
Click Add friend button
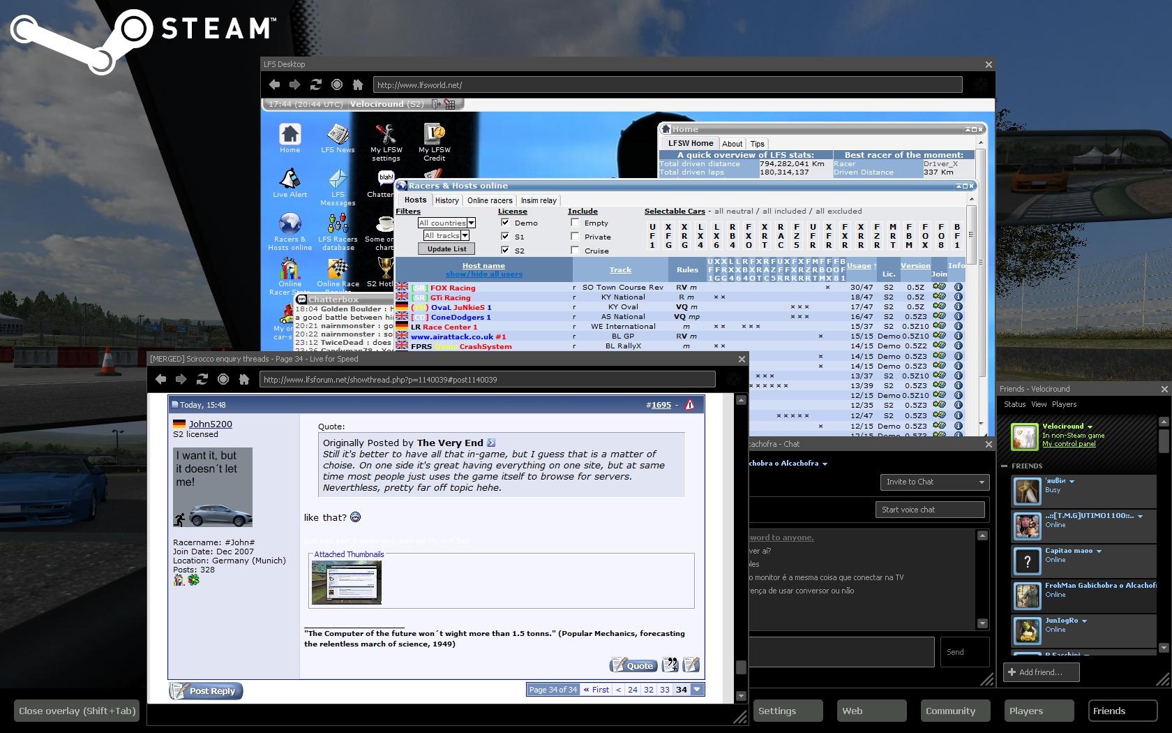coord(1041,672)
